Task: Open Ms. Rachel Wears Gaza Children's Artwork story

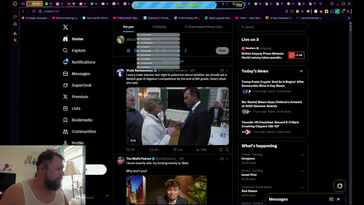Action: click(272, 104)
